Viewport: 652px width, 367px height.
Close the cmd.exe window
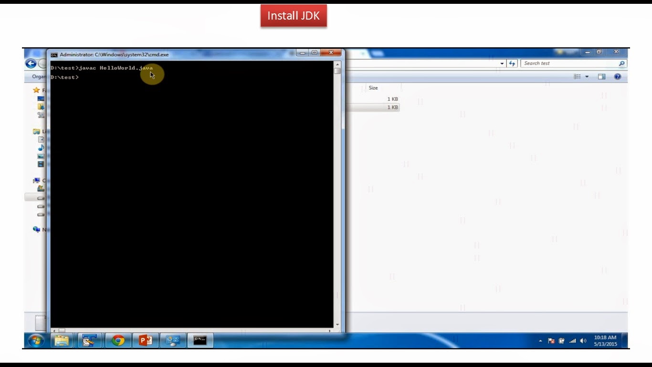coord(331,53)
